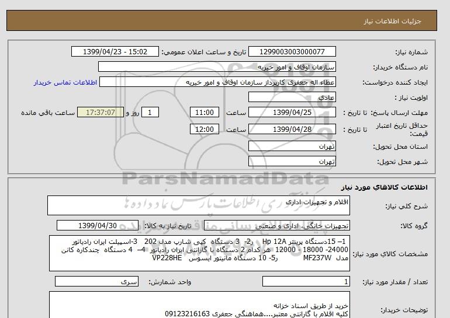
Task: Click the public announcement date field 1399/04/23 - 15:02
Action: point(115,52)
